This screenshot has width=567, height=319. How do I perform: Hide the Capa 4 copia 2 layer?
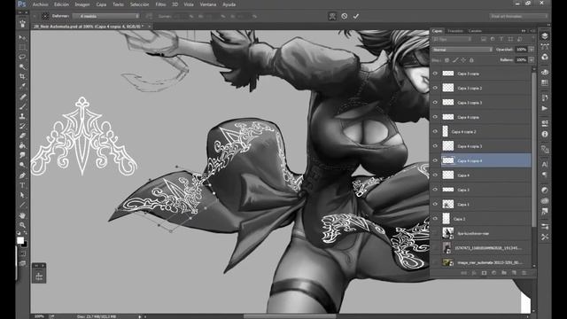435,132
